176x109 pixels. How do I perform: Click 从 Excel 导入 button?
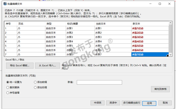tap(47, 65)
